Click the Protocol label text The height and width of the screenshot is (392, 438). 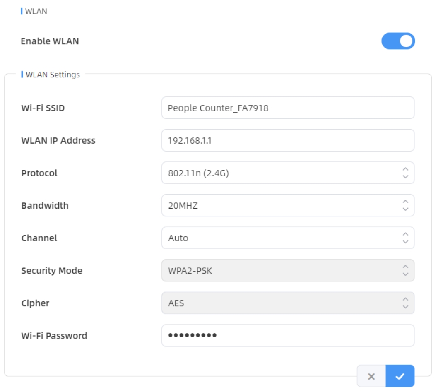[x=39, y=173]
